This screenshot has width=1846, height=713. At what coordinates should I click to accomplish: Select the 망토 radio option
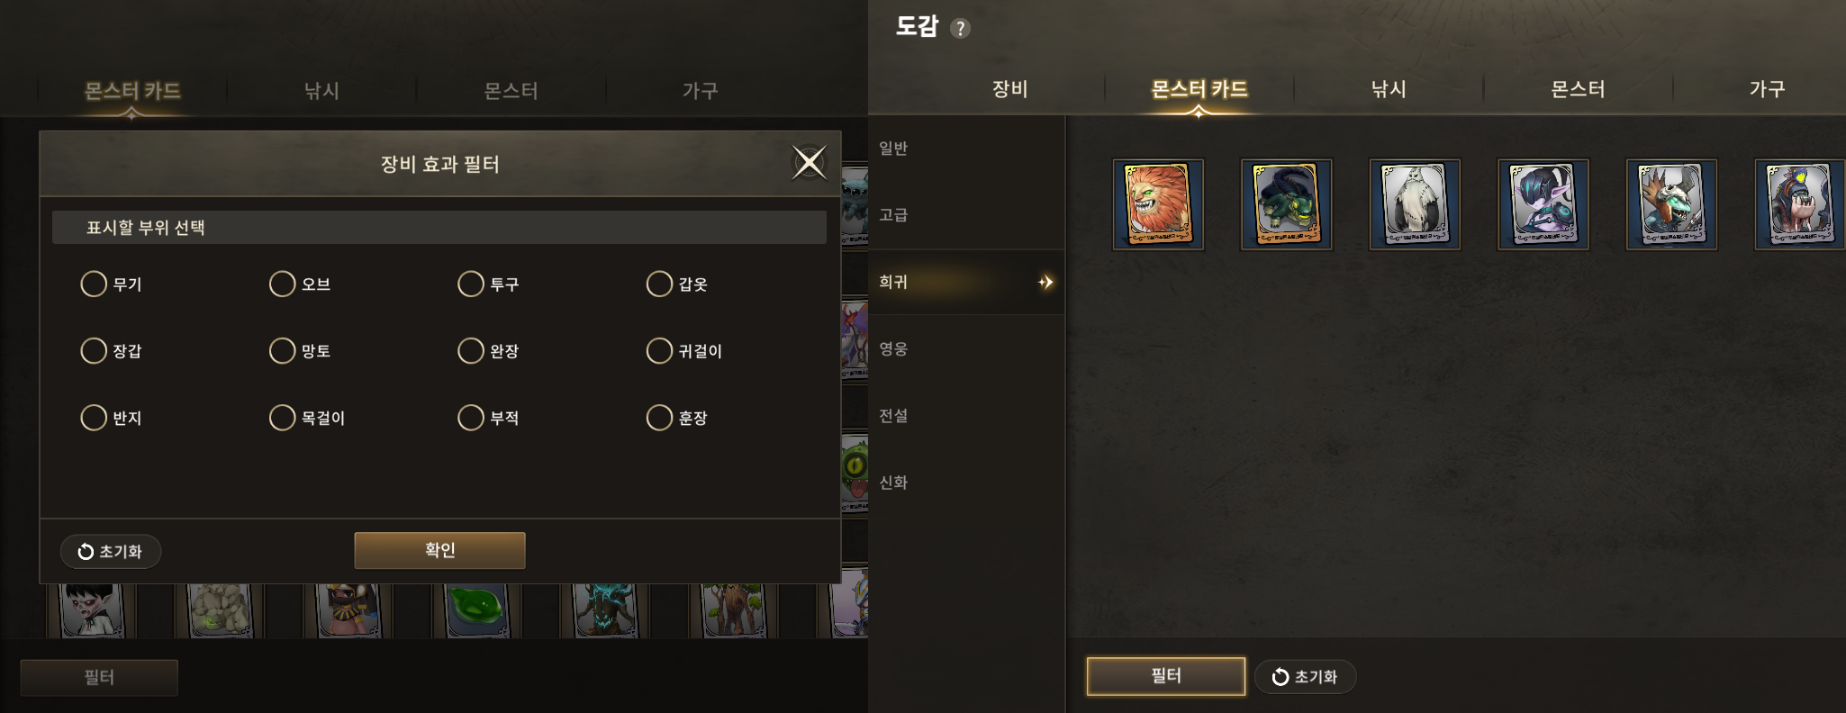(x=301, y=350)
